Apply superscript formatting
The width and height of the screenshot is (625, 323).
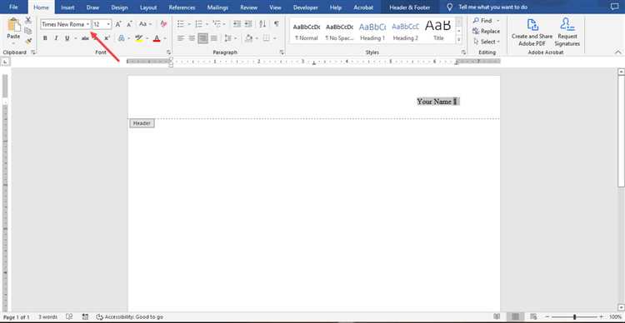coord(107,38)
